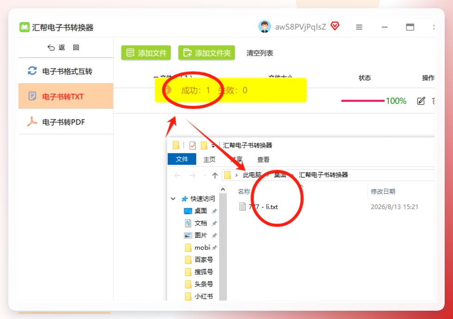
Task: Open the hamburger menu icon
Action: pos(359,27)
